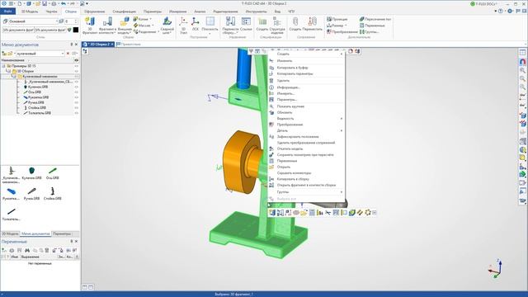Open the Переменные tool in the ribbon
This screenshot has width=528, height=297.
tap(372, 26)
